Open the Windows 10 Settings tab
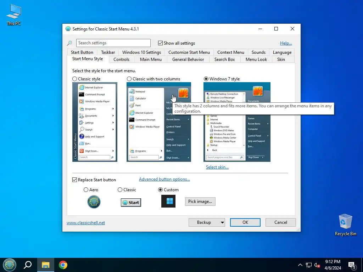Image resolution: width=363 pixels, height=272 pixels. coord(141,52)
